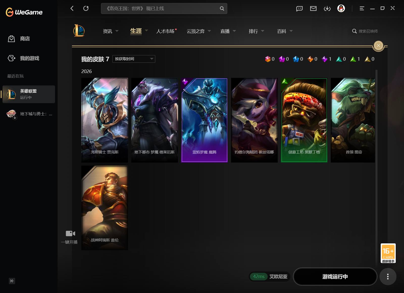Open the 地下都市 梦魇 德莱厄斯 skin card
Viewport: 404px width, 293px height.
click(155, 120)
